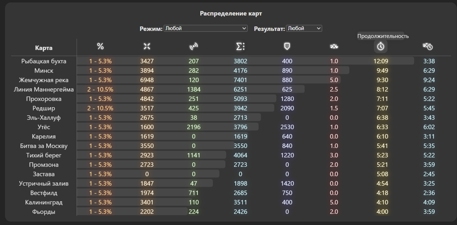Screen dimensions: 457x225
Task: Click the 12:09 duration bar value
Action: [x=381, y=61]
